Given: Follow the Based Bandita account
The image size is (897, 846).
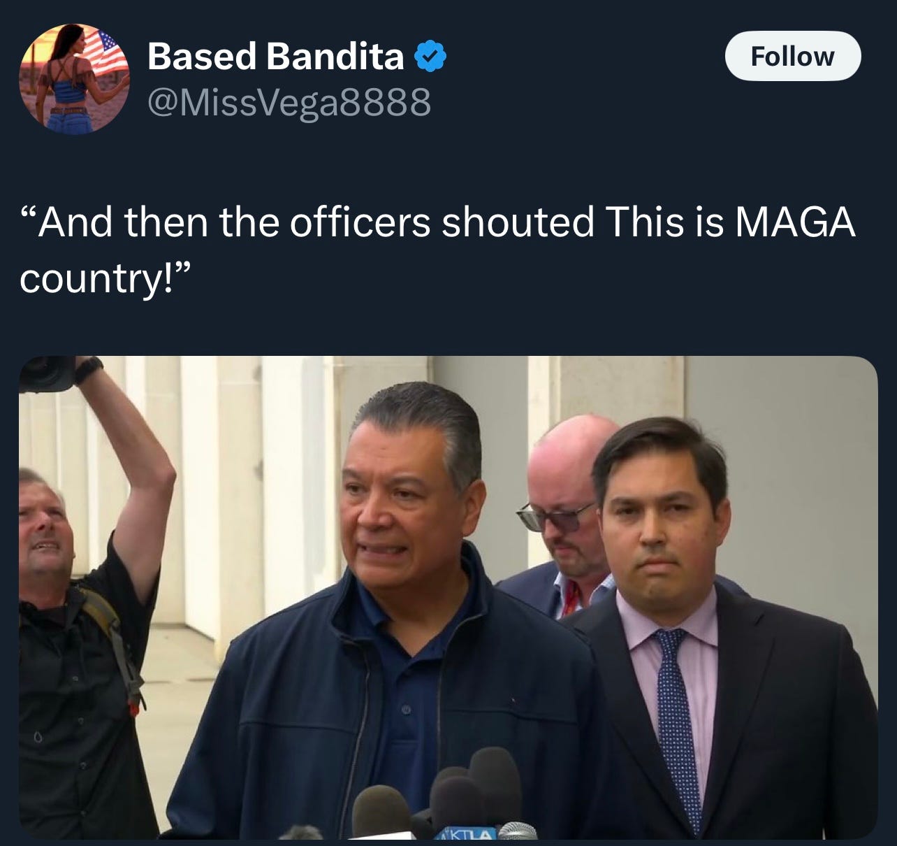Looking at the screenshot, I should (x=792, y=56).
